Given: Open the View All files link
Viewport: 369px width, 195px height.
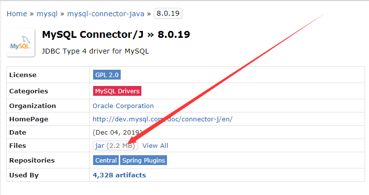Looking at the screenshot, I should coord(155,146).
